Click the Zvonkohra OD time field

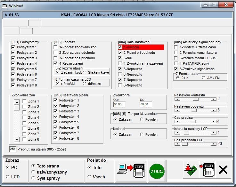119,104
